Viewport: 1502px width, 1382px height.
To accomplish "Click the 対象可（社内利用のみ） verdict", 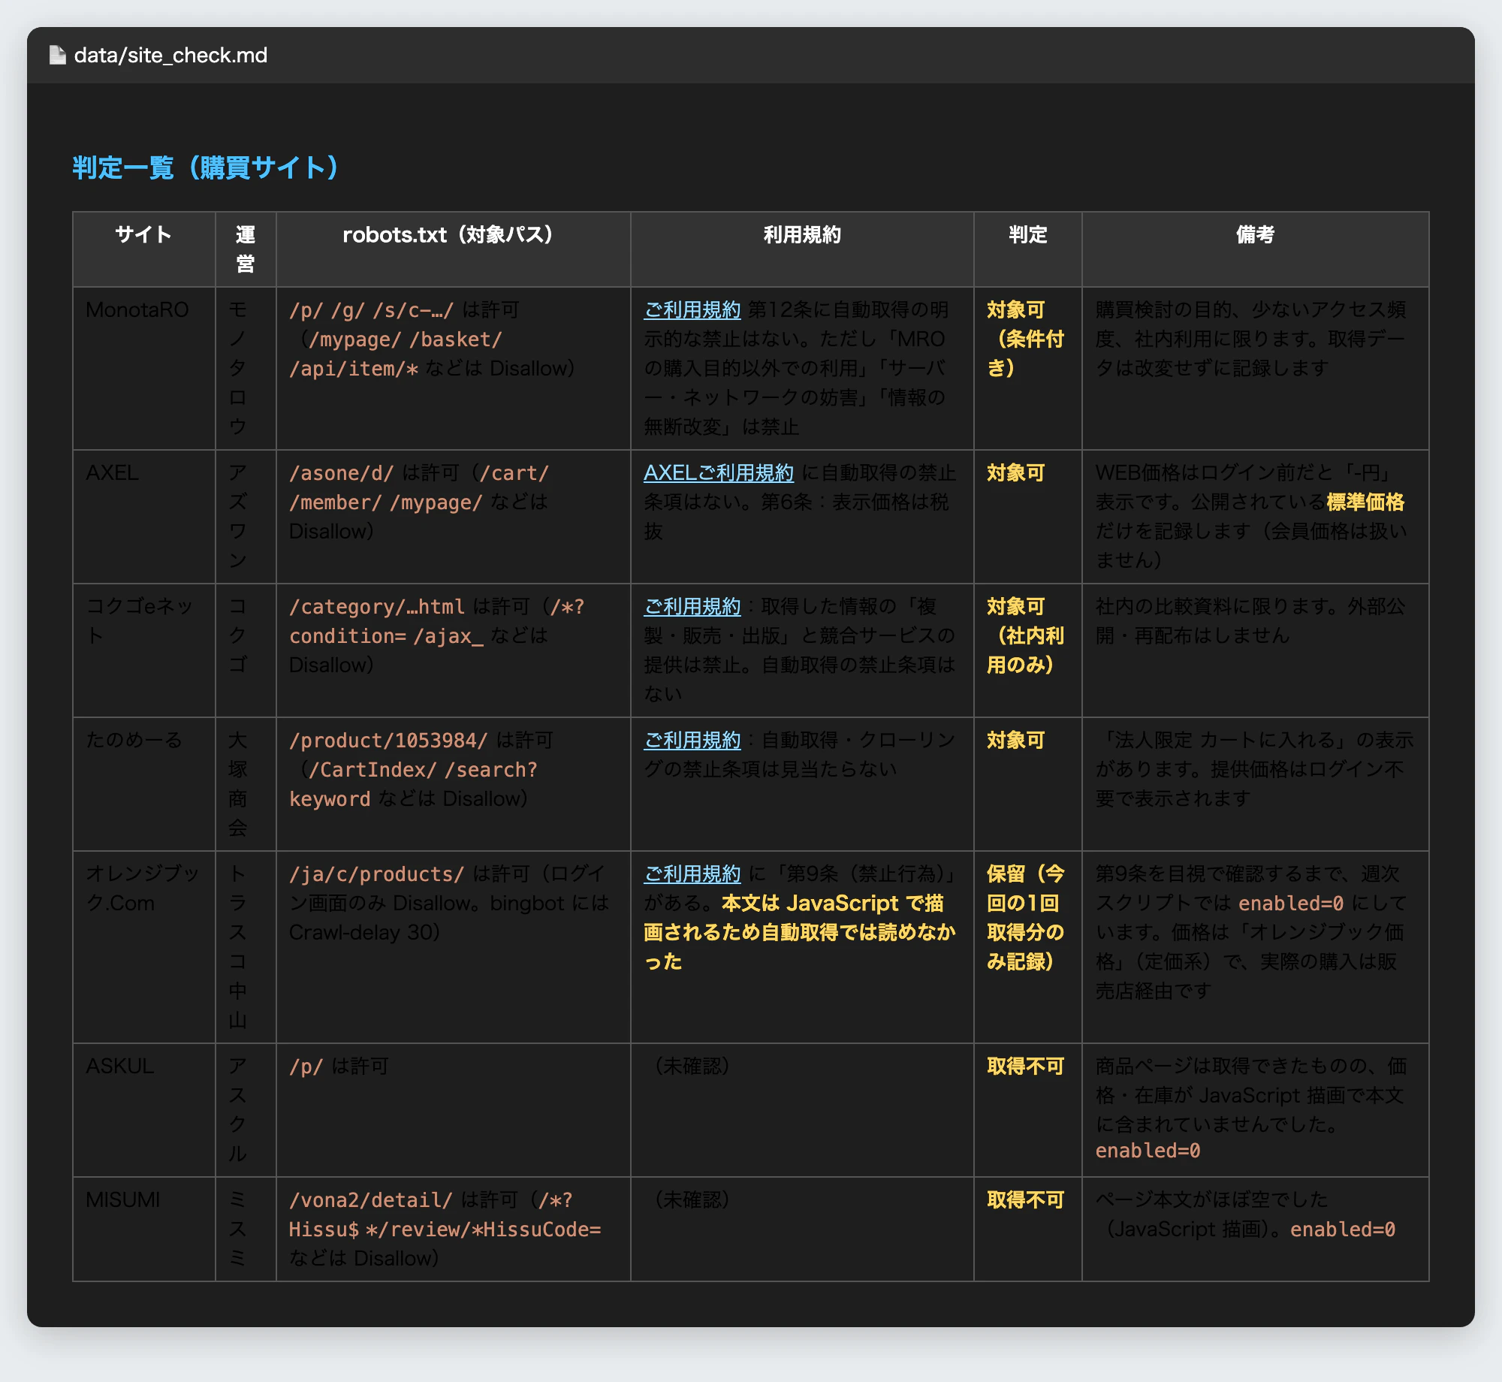I will pos(1025,635).
